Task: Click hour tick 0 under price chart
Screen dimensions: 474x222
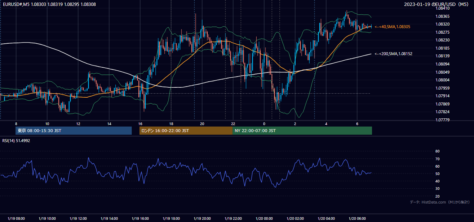Action: pyautogui.click(x=264, y=124)
